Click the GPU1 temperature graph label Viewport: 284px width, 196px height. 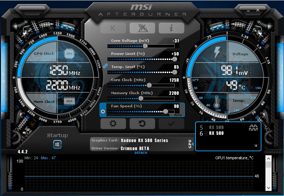point(234,158)
